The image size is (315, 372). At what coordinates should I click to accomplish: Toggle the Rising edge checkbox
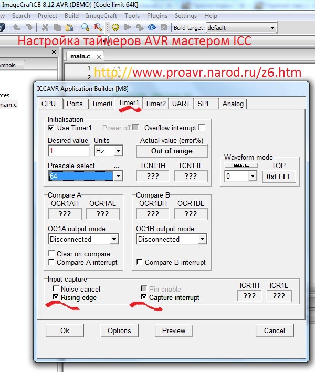[x=56, y=297]
